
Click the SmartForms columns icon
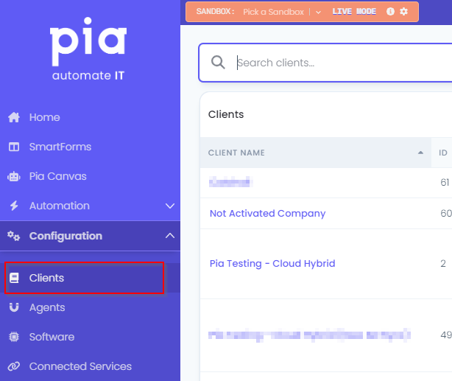tap(14, 147)
